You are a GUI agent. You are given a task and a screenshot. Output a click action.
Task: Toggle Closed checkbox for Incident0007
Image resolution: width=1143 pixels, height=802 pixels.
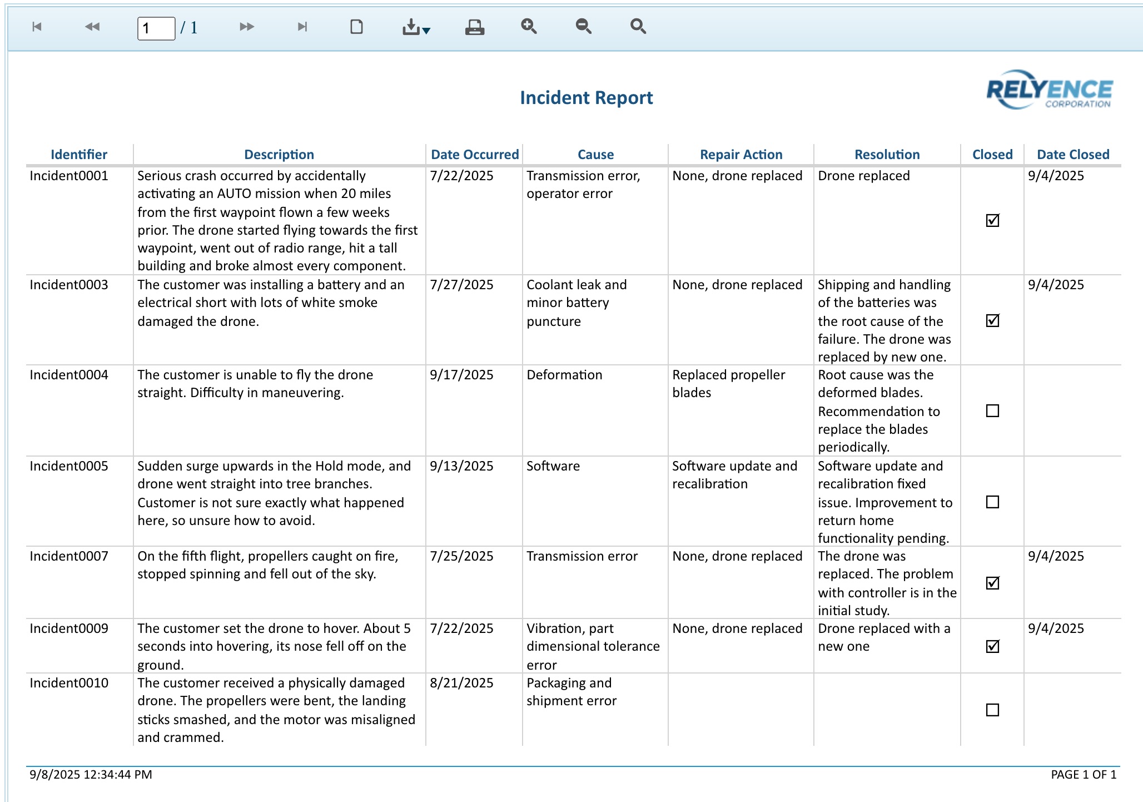pos(992,583)
